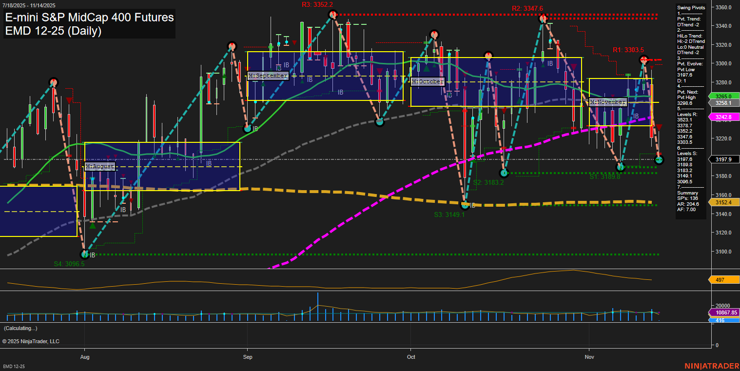This screenshot has width=740, height=371.
Task: Click the 3378.7 resistance level in the panel
Action: tap(685, 126)
